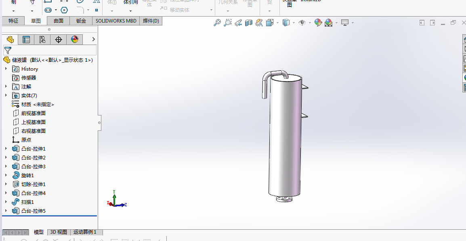Open the Display Style dropdown arrow

(294, 23)
